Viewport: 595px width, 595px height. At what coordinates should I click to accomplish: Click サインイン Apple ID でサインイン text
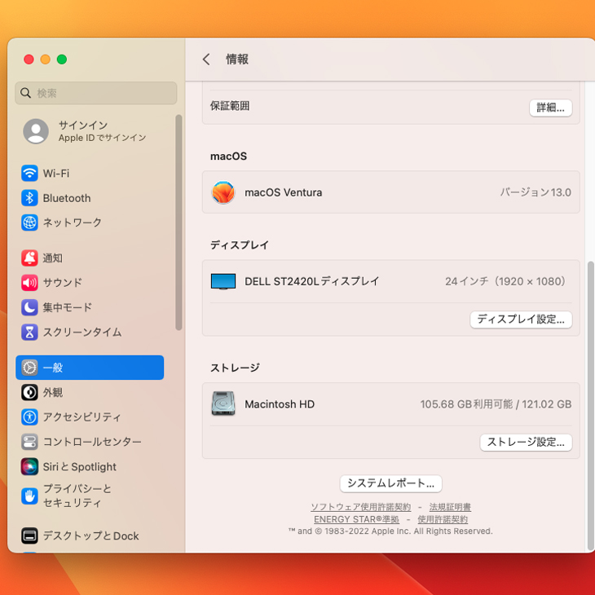(102, 131)
